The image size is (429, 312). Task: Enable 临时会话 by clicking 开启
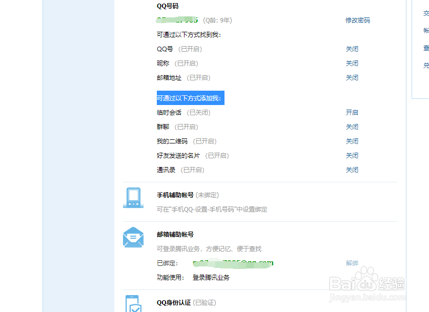point(352,112)
